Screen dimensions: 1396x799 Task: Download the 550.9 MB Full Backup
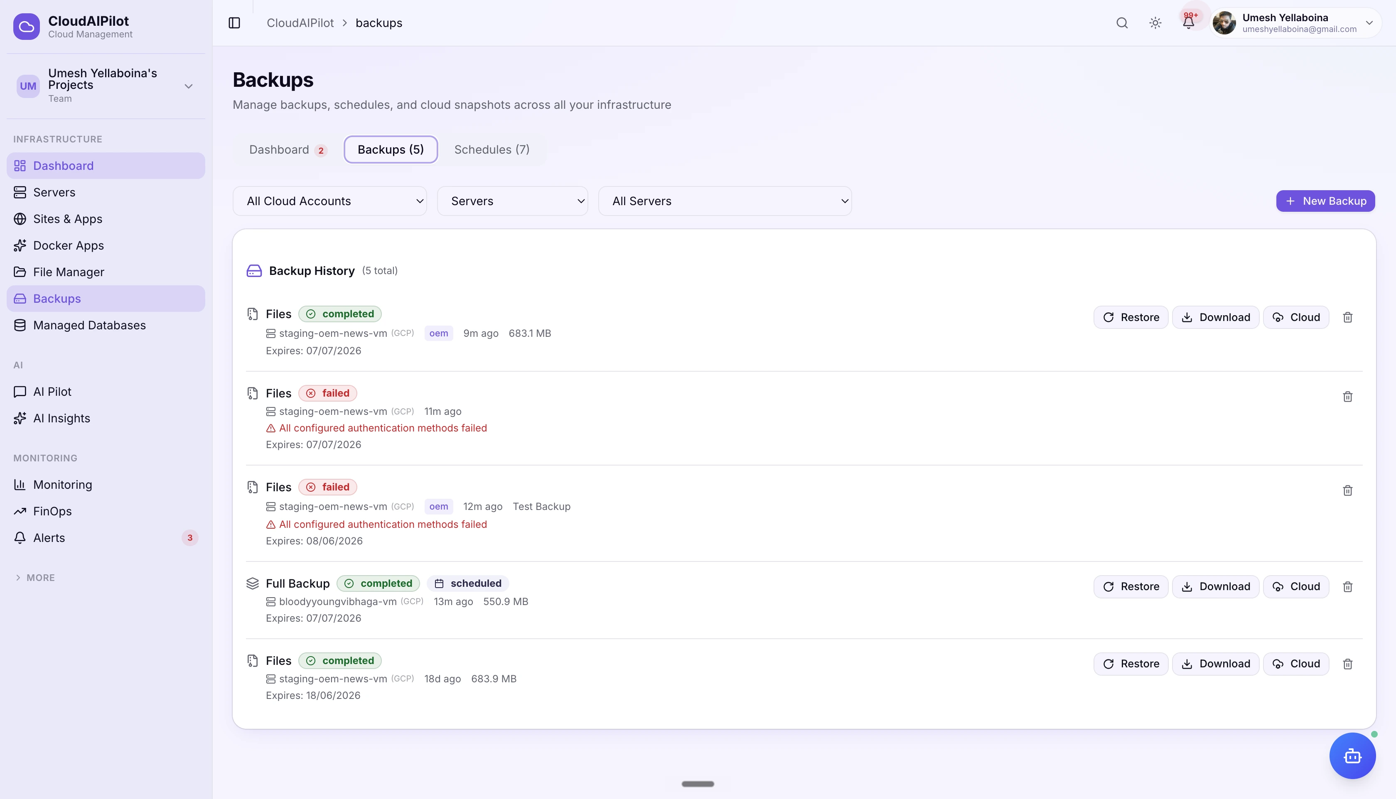[1215, 587]
